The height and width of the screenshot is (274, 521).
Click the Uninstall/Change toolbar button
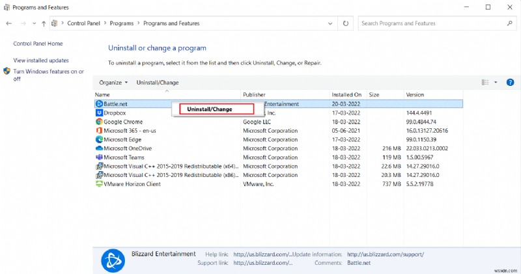click(x=158, y=83)
